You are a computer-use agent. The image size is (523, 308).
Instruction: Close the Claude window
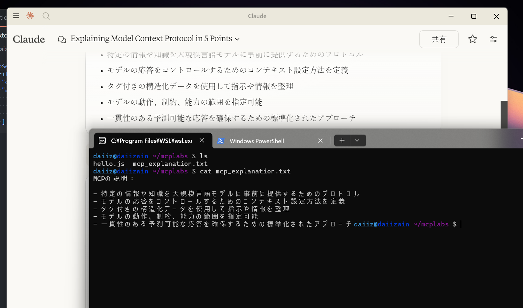click(496, 16)
